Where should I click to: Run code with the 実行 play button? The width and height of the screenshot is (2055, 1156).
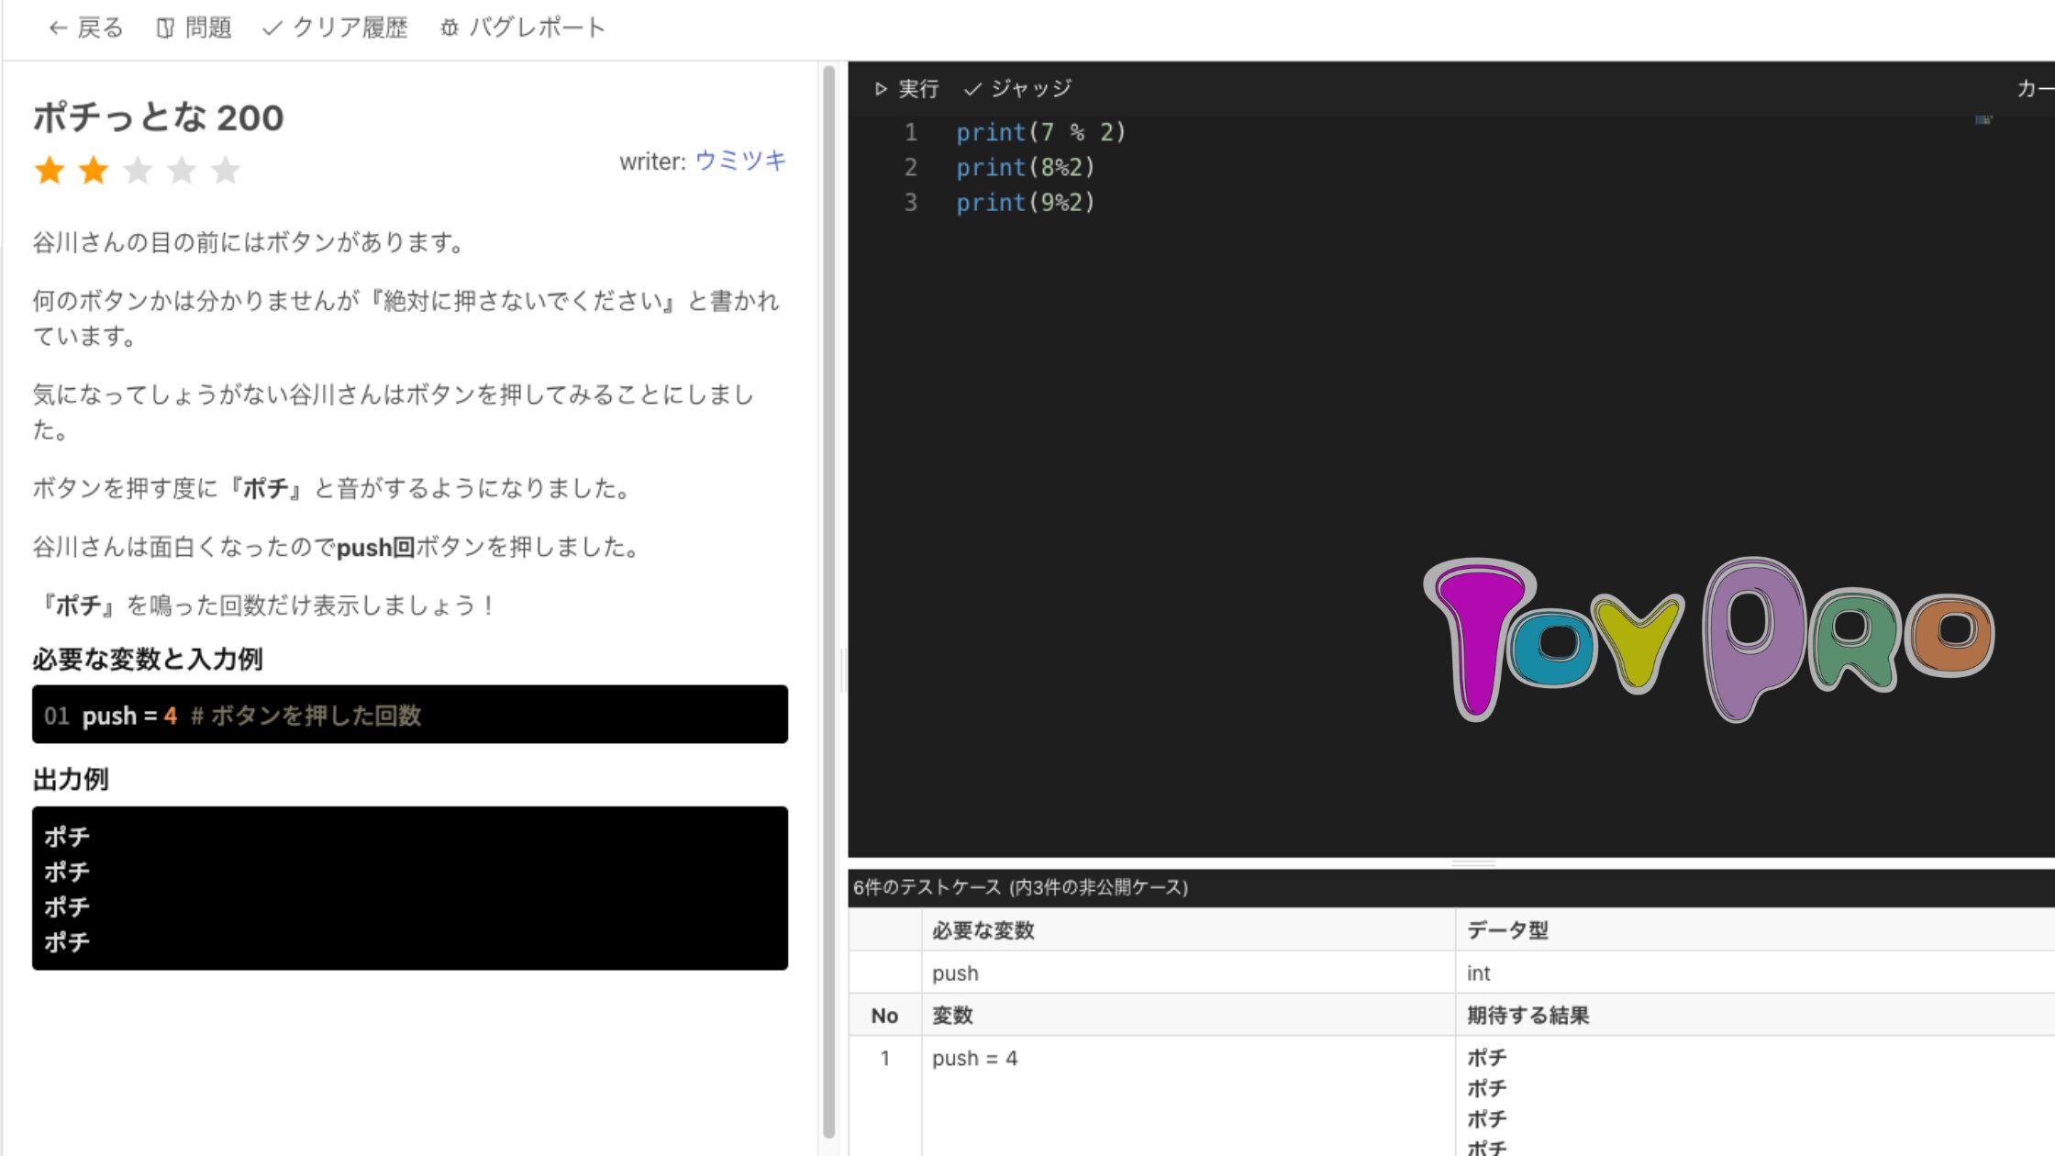(906, 88)
